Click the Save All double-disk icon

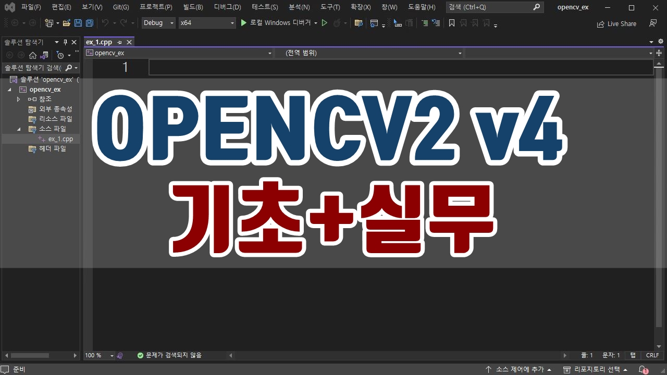[x=90, y=23]
